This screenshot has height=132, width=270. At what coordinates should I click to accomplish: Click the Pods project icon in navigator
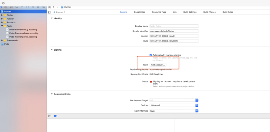click(x=2, y=44)
